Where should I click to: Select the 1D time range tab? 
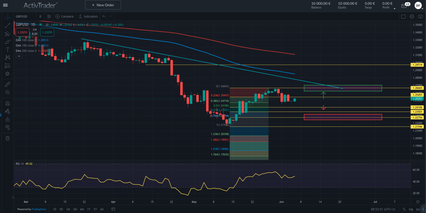point(54,209)
